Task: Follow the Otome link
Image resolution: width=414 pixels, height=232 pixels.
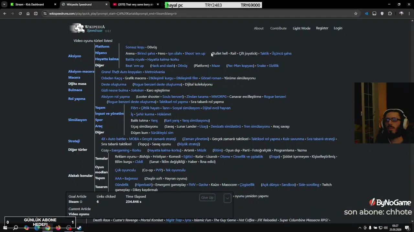Action: coord(225,157)
